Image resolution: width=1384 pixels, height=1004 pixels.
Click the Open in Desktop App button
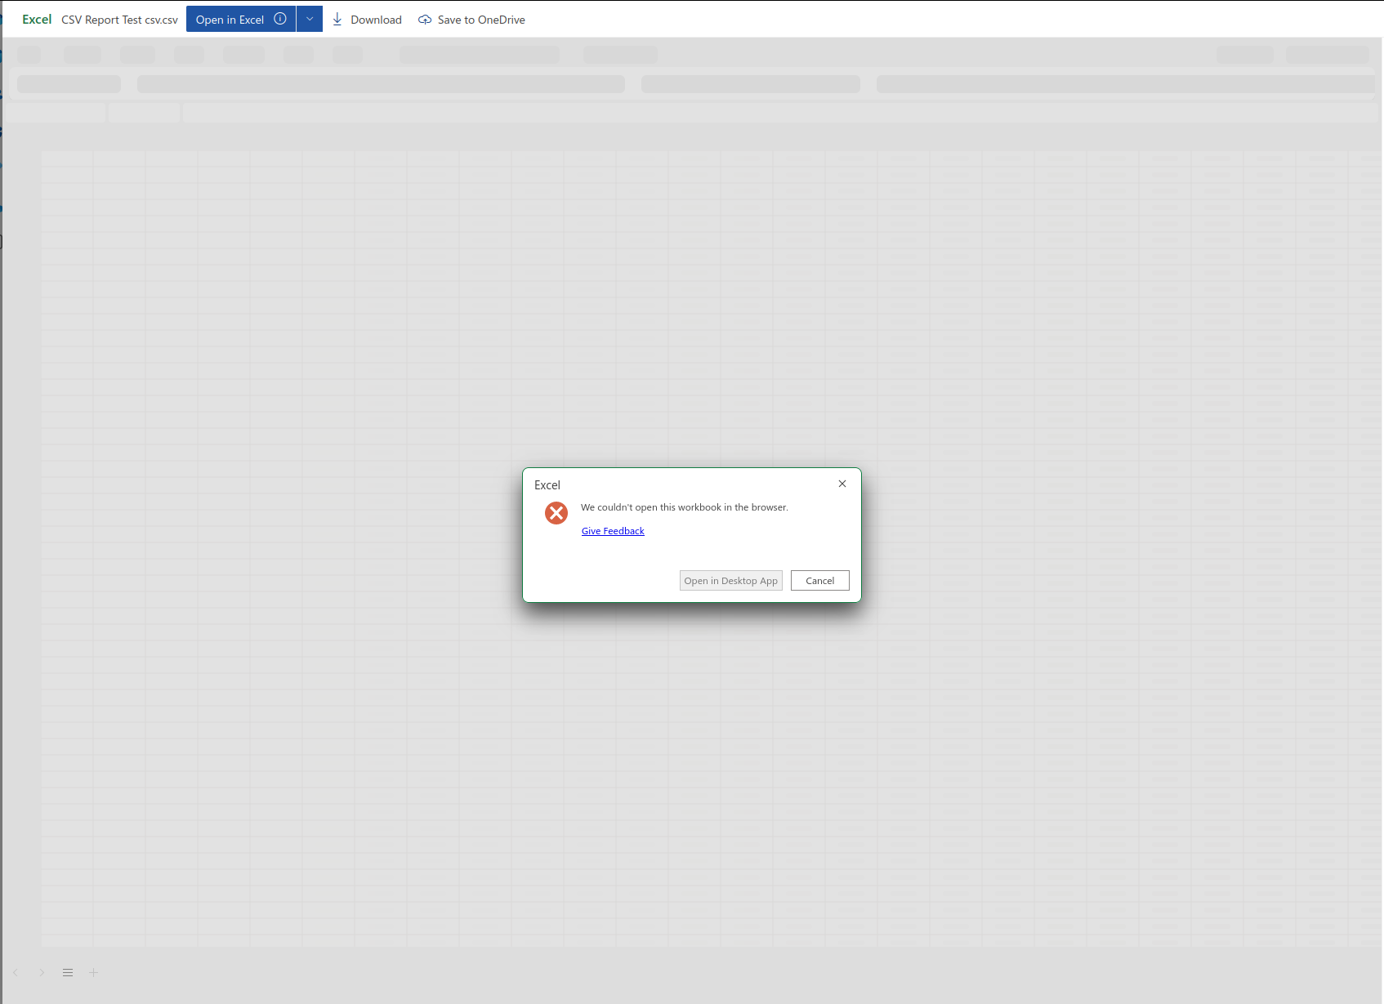click(731, 580)
